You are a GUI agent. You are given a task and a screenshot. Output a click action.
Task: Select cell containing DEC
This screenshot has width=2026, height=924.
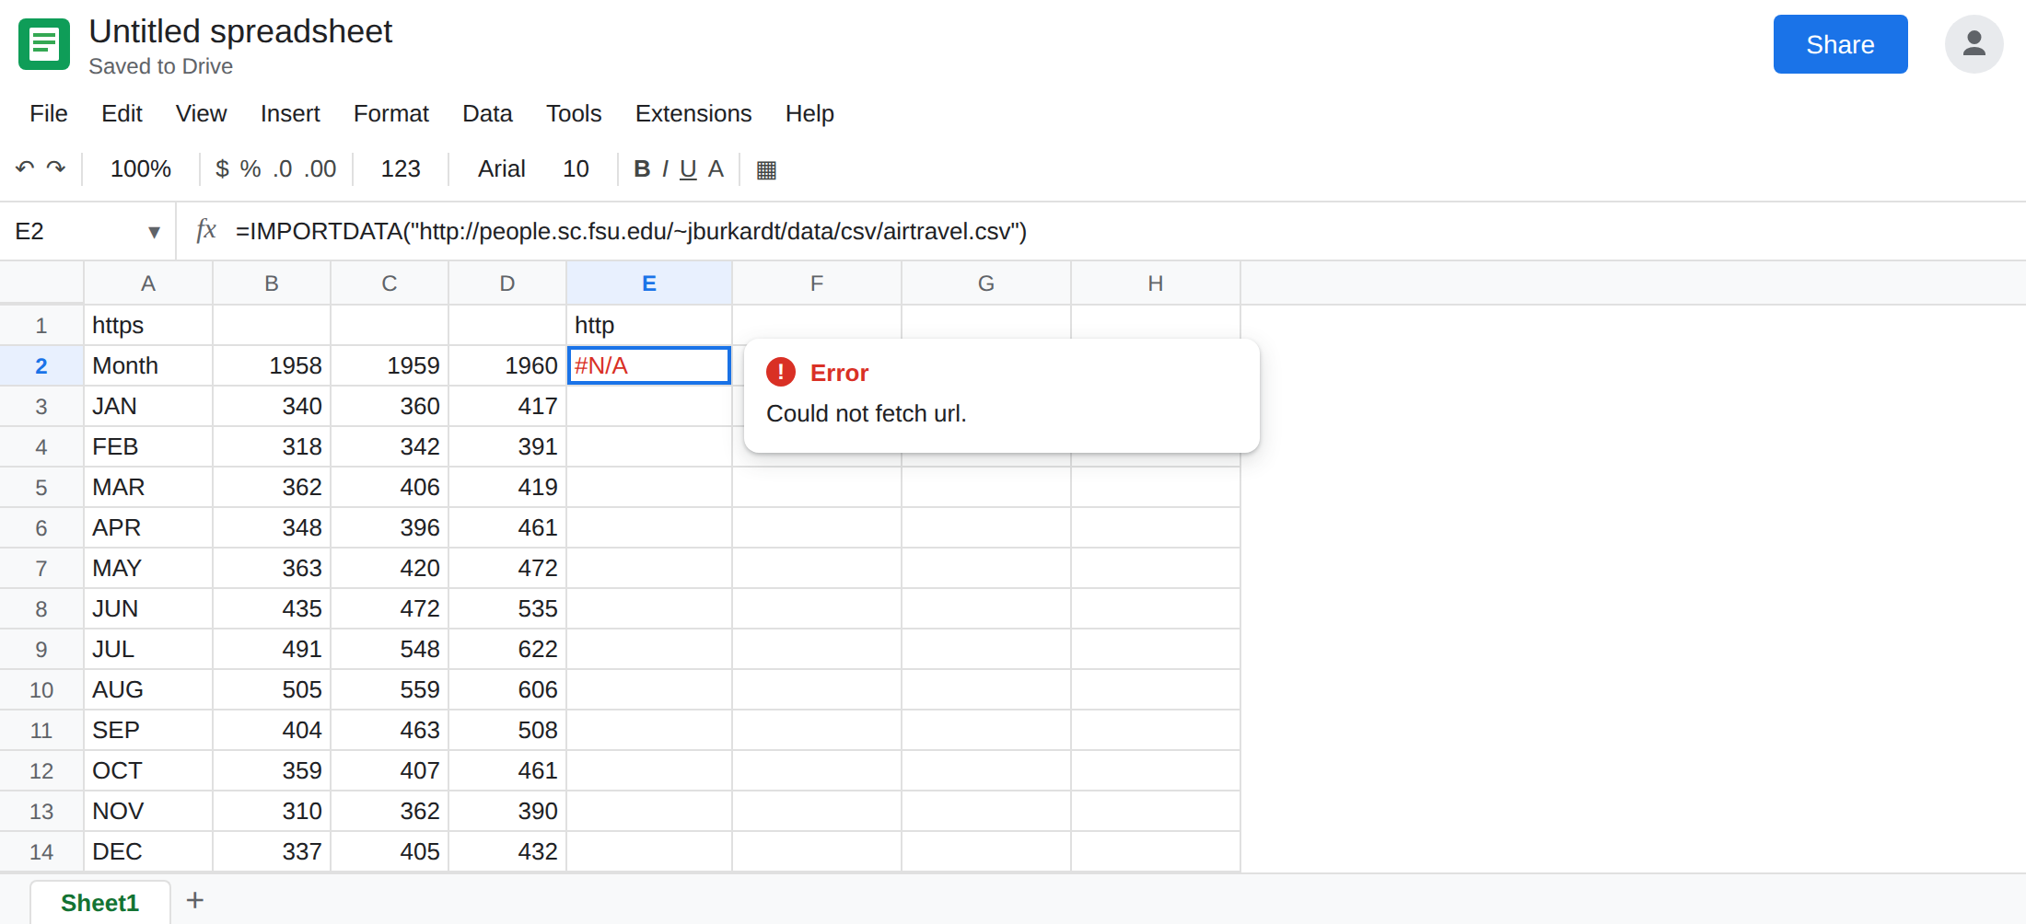[x=148, y=851]
